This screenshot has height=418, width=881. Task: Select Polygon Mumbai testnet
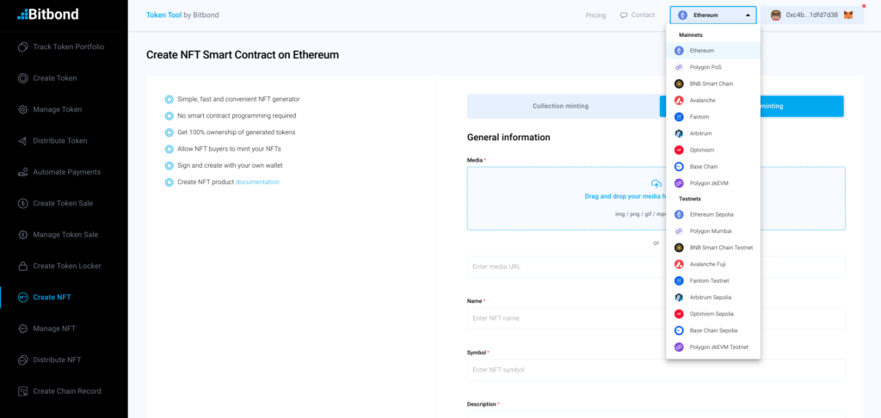click(x=713, y=231)
